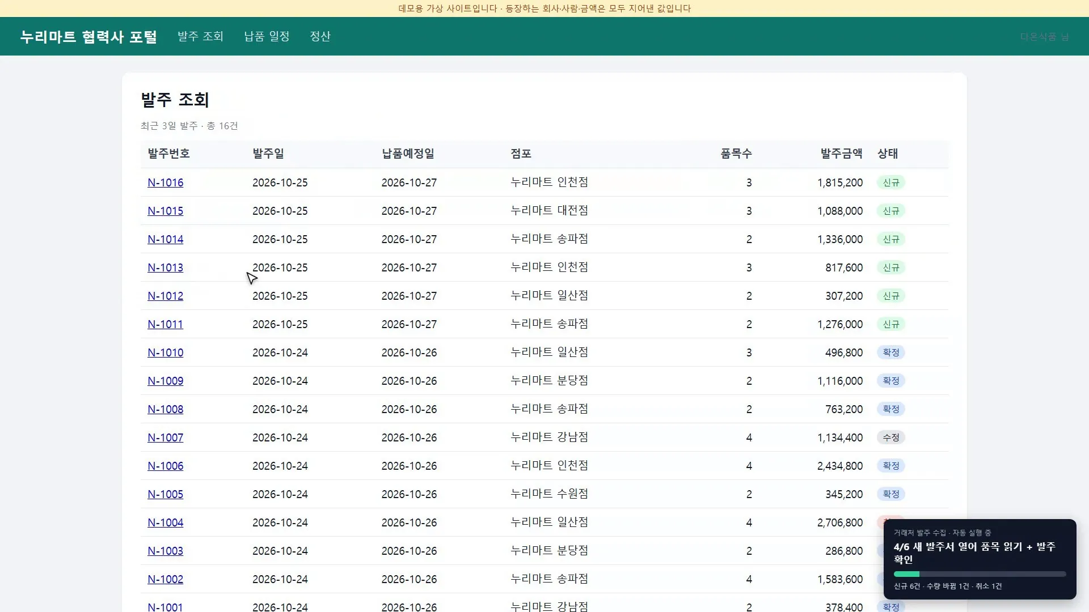Click the 납품예정일 column header

coord(408,154)
